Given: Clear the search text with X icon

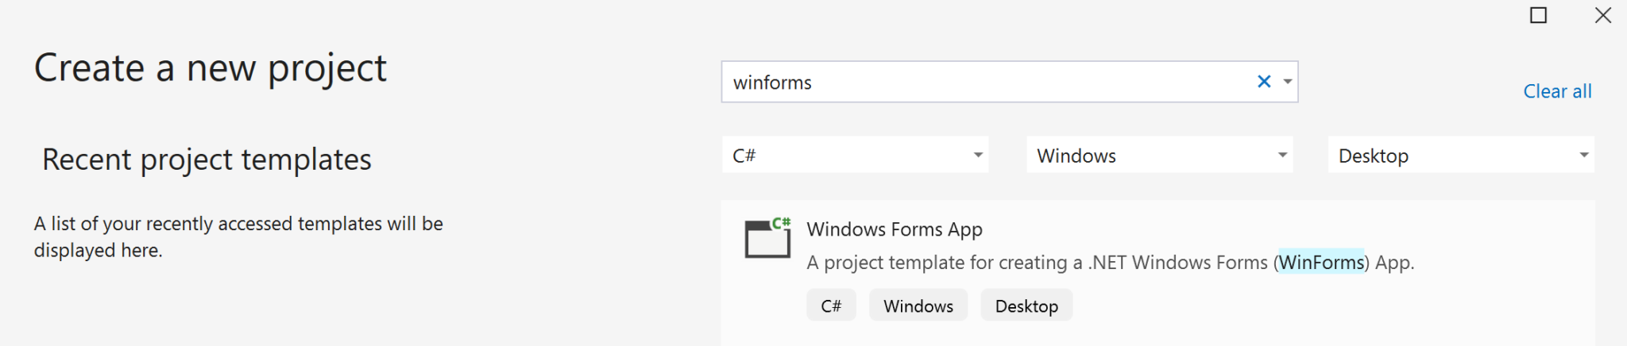Looking at the screenshot, I should click(1264, 82).
